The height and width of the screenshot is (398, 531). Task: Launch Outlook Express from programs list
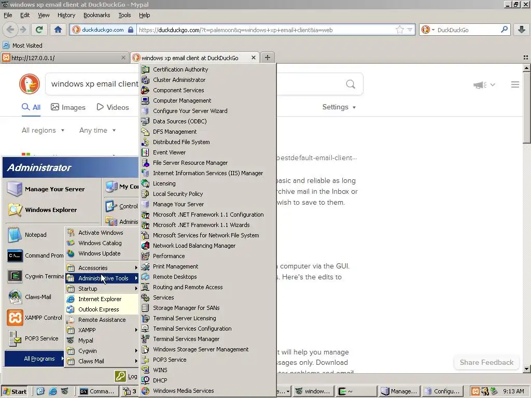(x=102, y=309)
